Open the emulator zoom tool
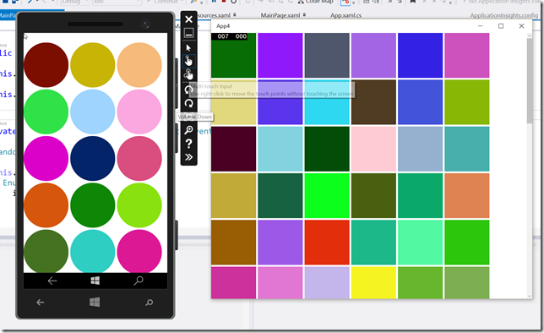This screenshot has width=544, height=333. 188,130
